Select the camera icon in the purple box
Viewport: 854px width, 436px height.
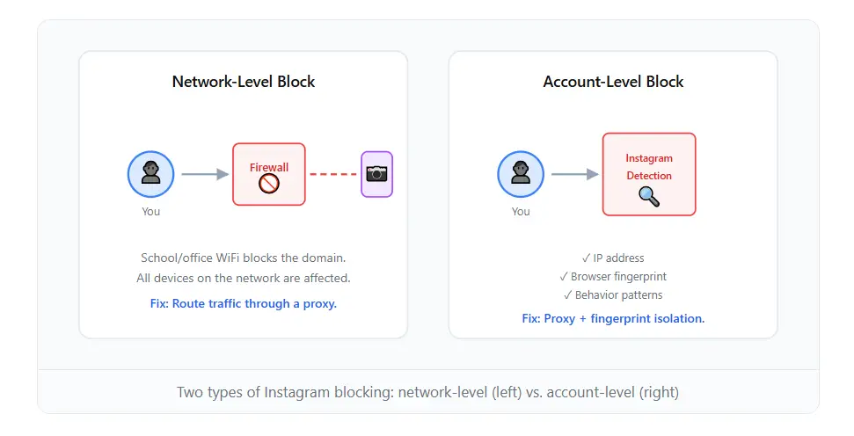376,174
